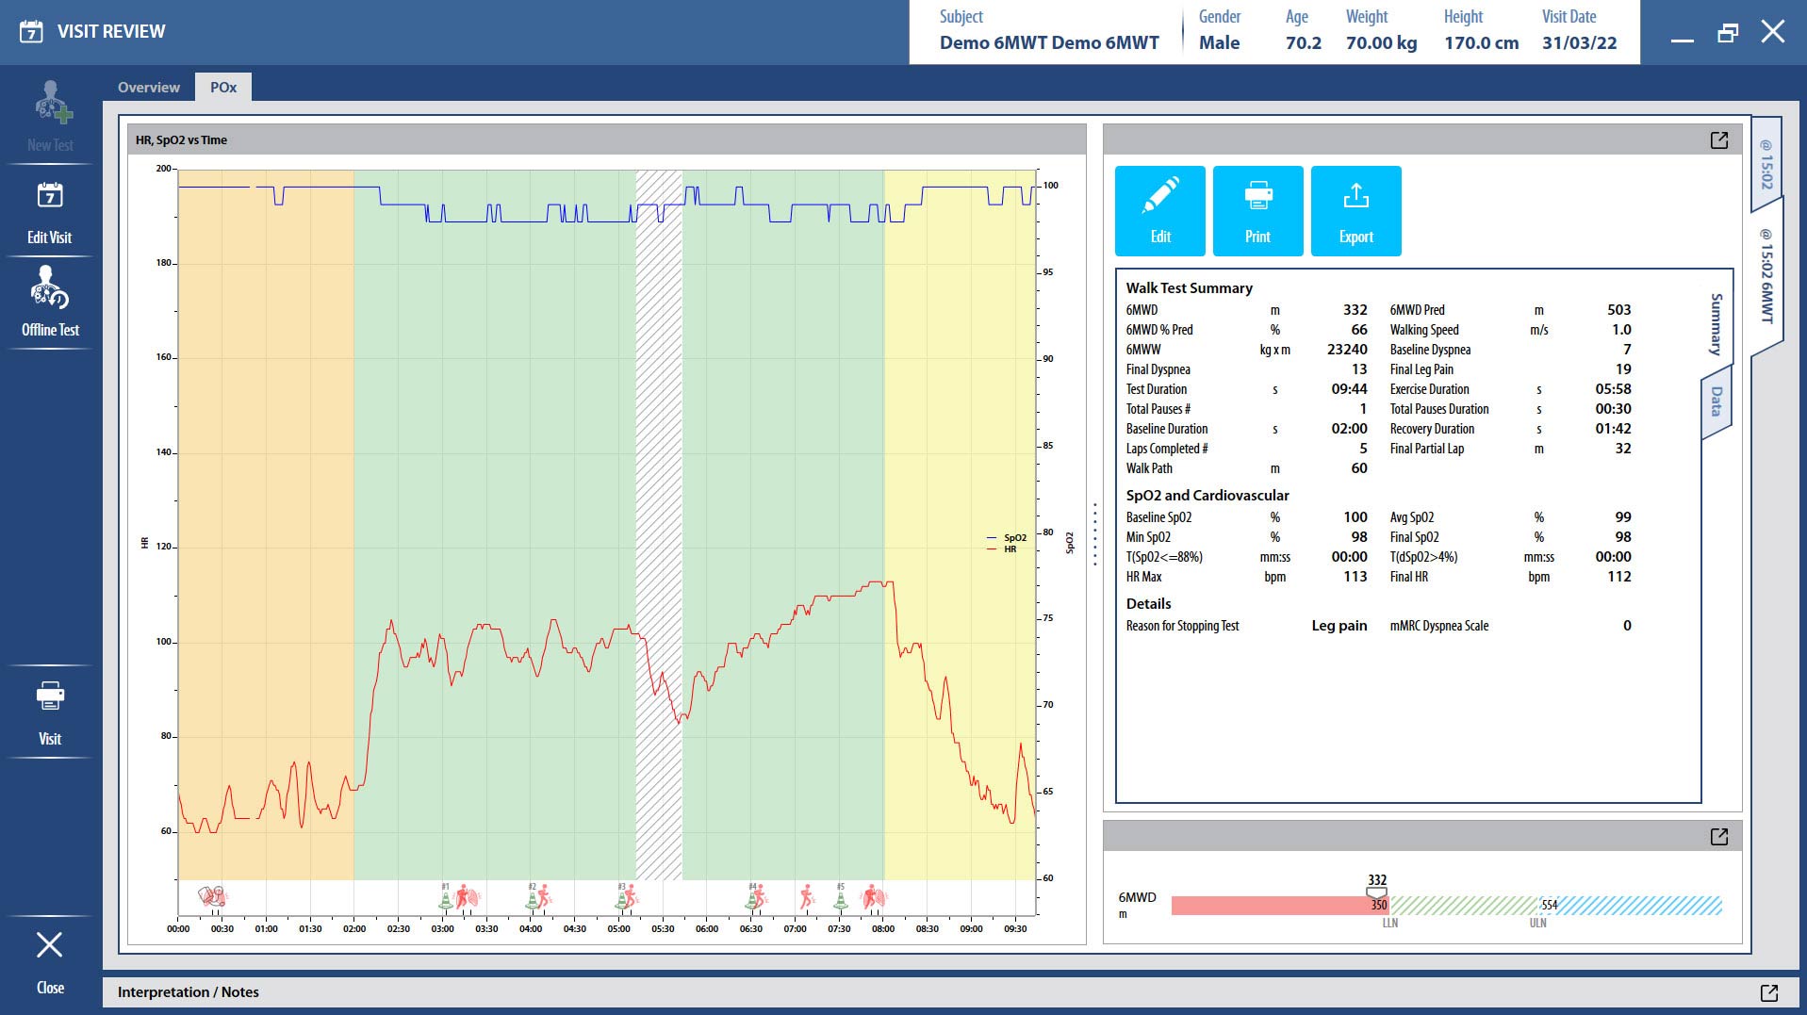Viewport: 1807px width, 1015px height.
Task: Export the walk test results
Action: [x=1355, y=211]
